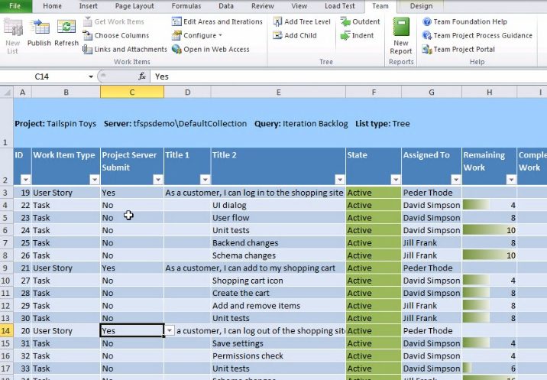
Task: Add Child work item
Action: (x=295, y=35)
